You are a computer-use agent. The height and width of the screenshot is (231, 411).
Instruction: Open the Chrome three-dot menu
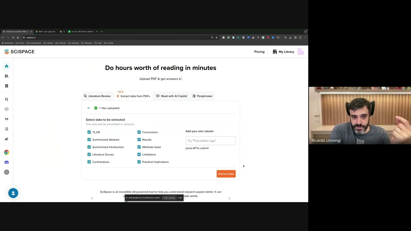305,38
